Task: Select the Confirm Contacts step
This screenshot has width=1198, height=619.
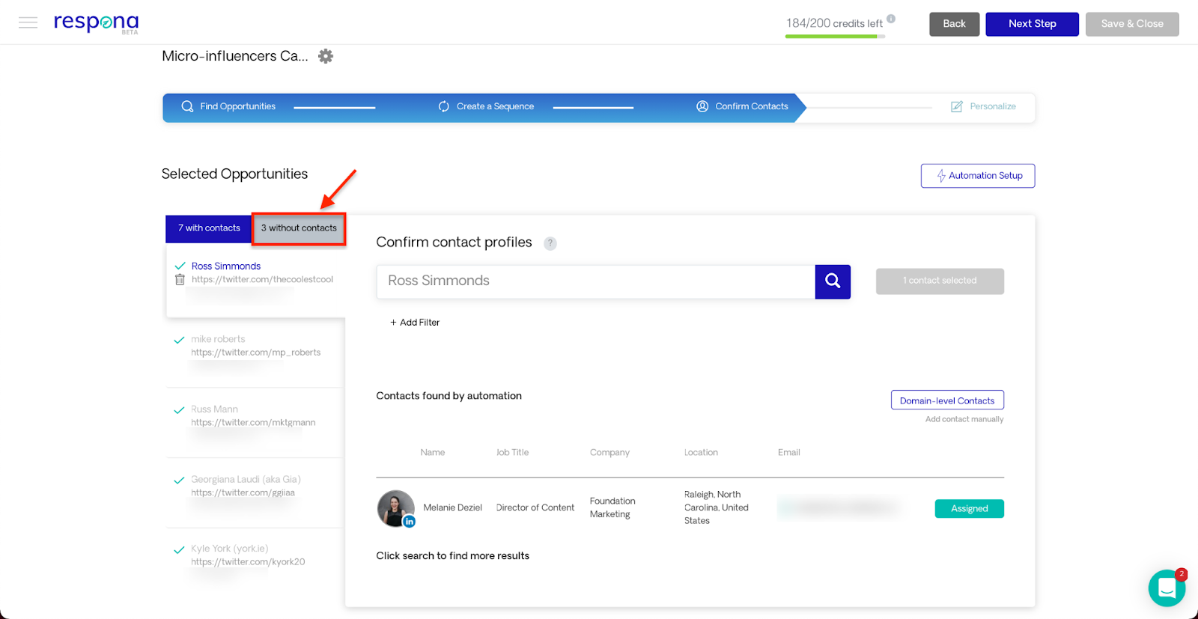Action: coord(742,106)
